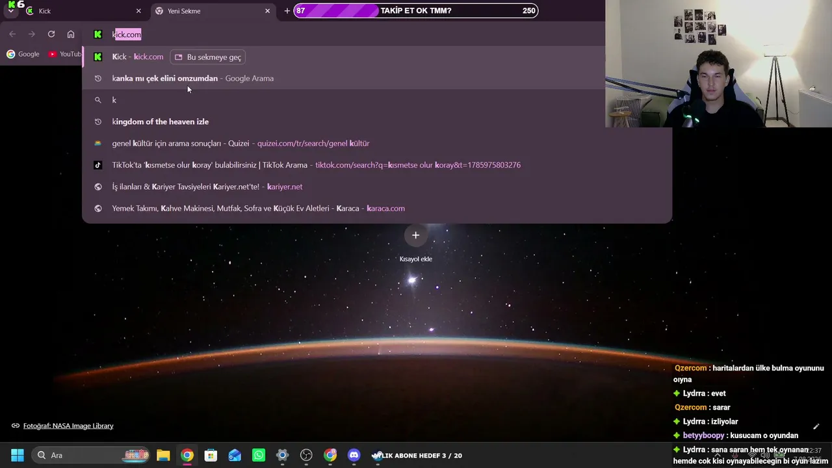The width and height of the screenshot is (832, 468).
Task: Open the TikTok 'kısmetse olur koray' suggestion
Action: point(377,165)
